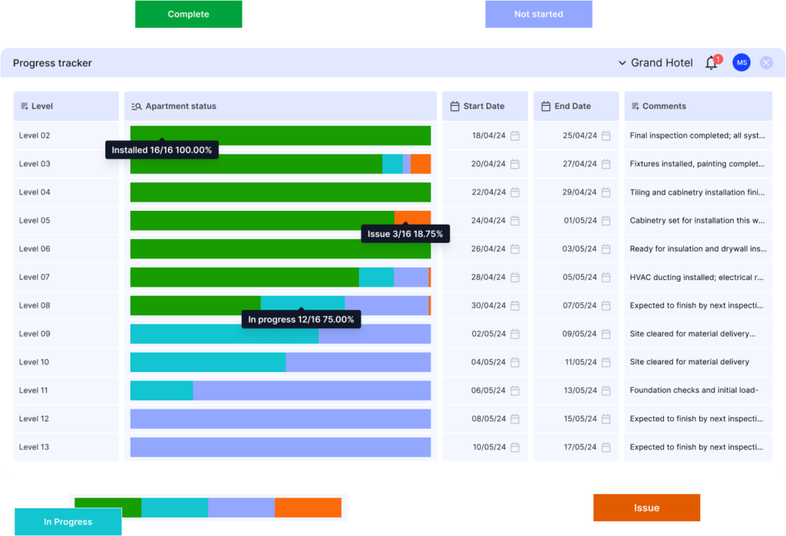The width and height of the screenshot is (786, 536).
Task: Click the Level 07 cyan in-progress segment
Action: point(376,277)
